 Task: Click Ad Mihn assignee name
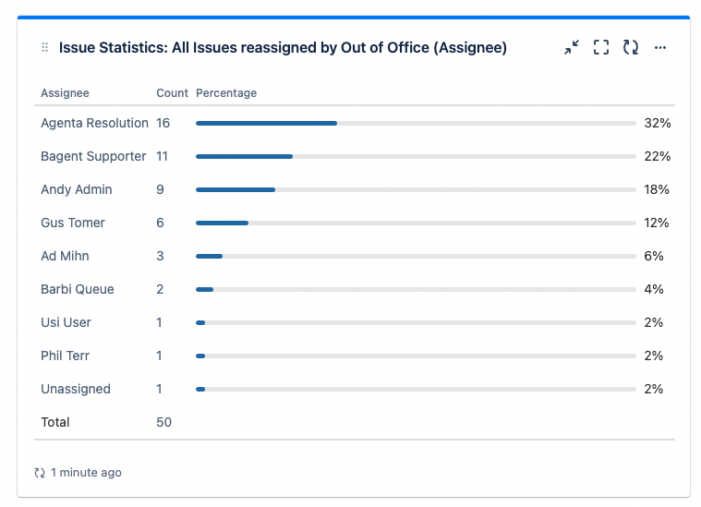click(65, 256)
